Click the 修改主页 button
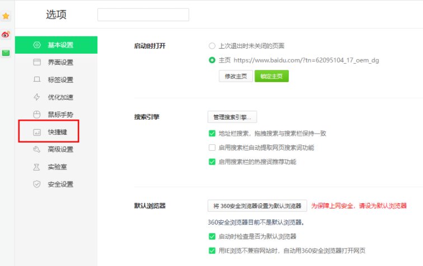Image resolution: width=423 pixels, height=266 pixels. coord(236,76)
